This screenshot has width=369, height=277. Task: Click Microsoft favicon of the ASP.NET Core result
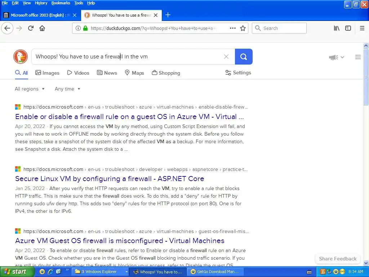point(18,169)
